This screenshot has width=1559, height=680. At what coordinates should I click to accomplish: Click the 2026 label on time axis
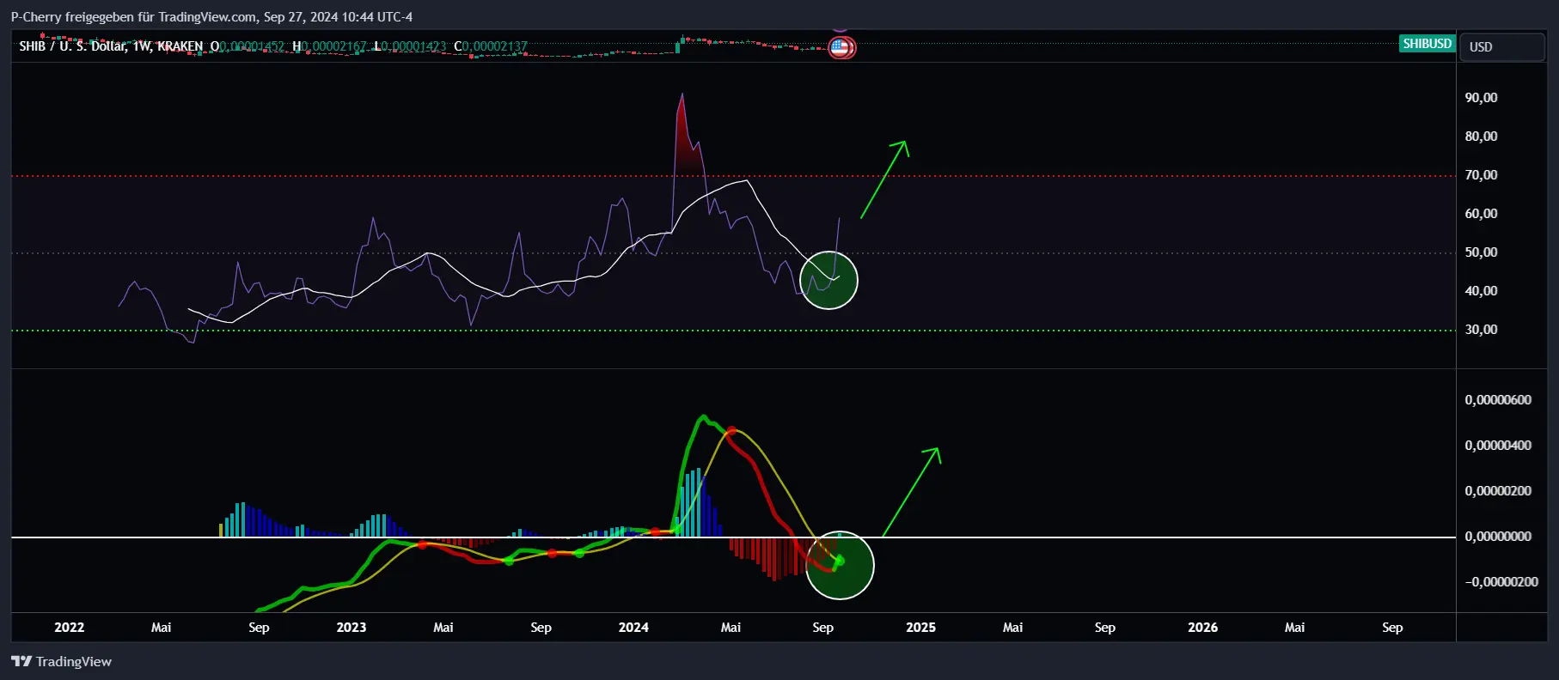coord(1202,628)
